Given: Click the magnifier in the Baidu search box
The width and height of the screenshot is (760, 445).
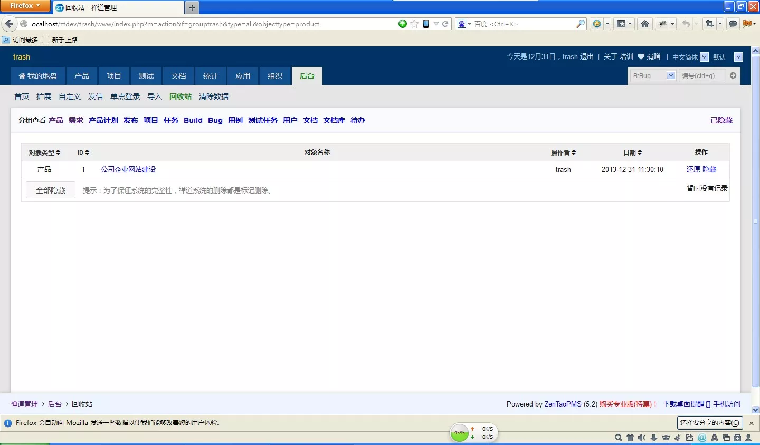Looking at the screenshot, I should [x=581, y=24].
